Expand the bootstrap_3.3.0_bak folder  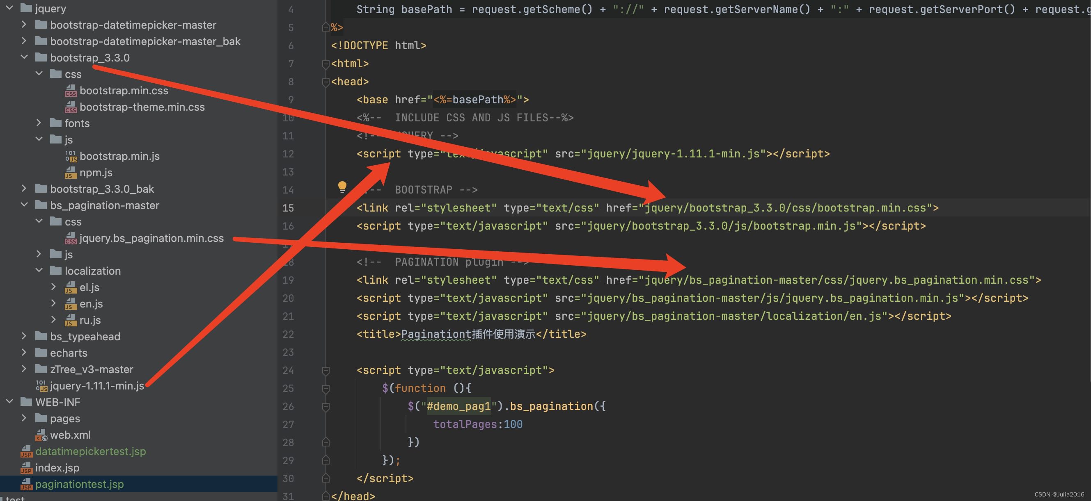pyautogui.click(x=24, y=188)
